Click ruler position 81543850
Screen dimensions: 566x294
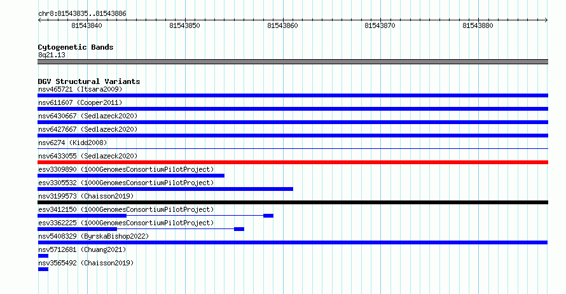(184, 25)
